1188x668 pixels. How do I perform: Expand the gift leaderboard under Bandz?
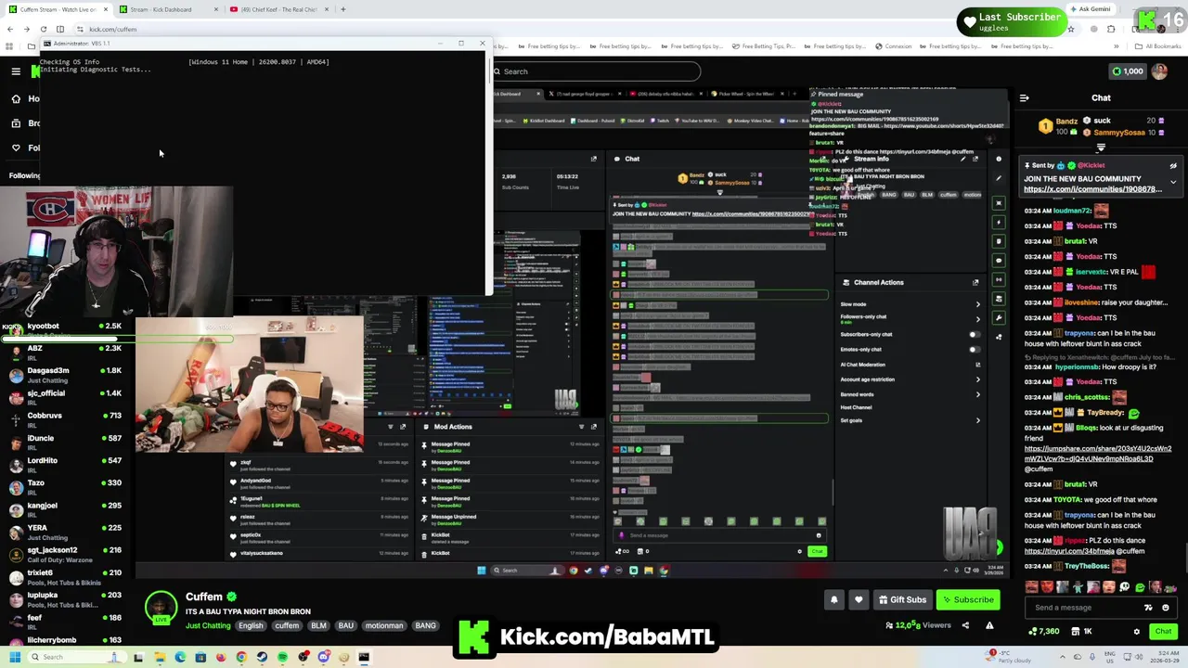(x=1101, y=147)
